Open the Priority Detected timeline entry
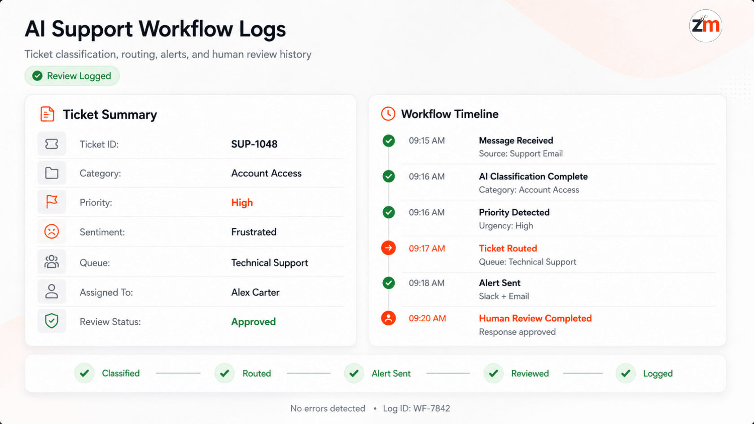Image resolution: width=754 pixels, height=424 pixels. tap(514, 212)
